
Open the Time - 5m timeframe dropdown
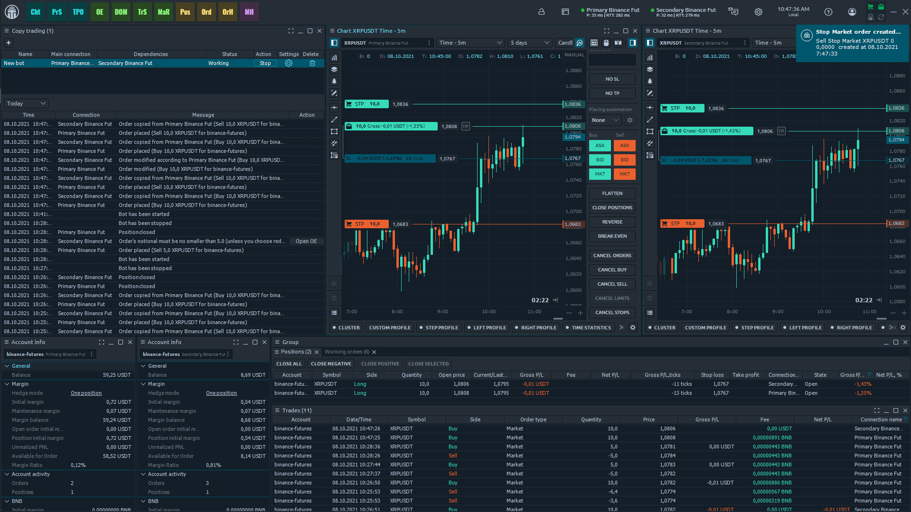[470, 43]
